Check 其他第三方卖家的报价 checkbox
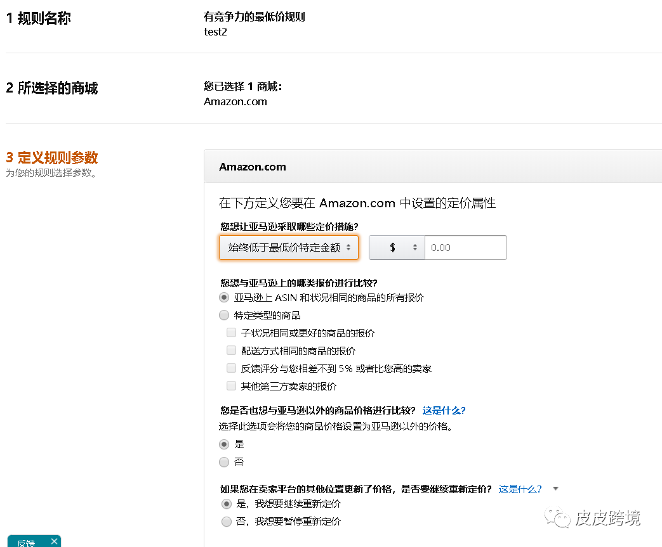 232,386
